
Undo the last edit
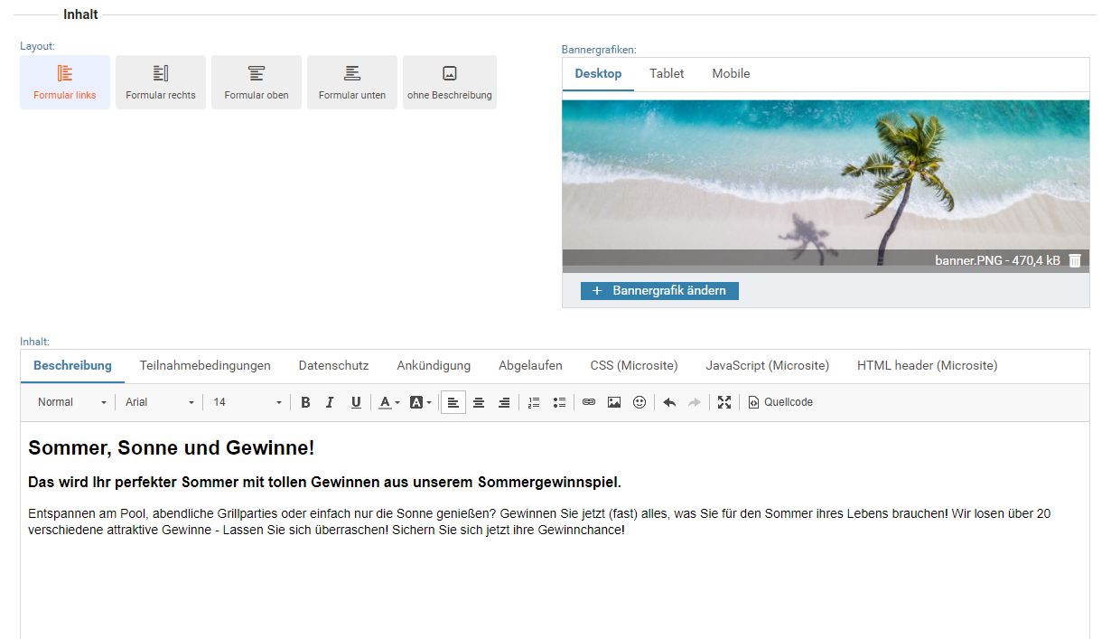669,402
